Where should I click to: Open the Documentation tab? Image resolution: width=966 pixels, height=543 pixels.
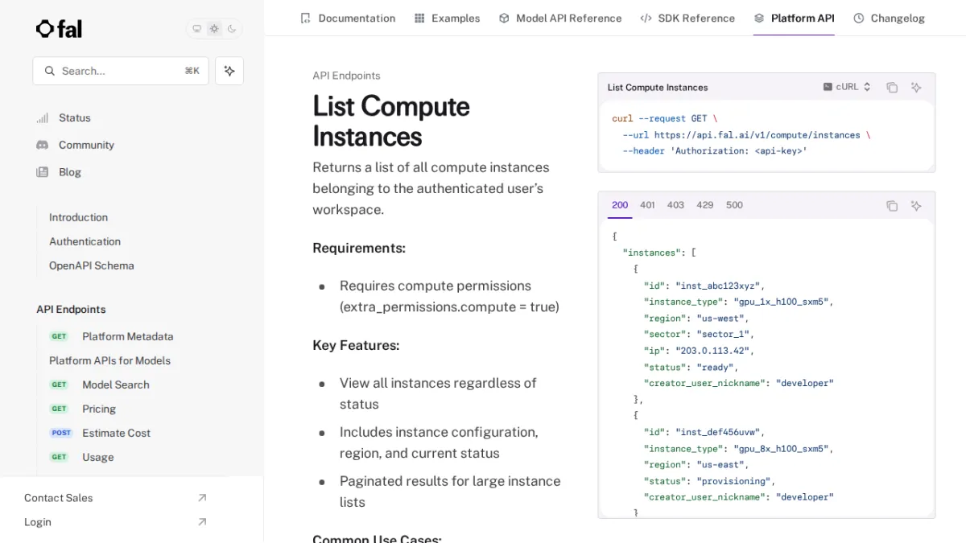(x=348, y=18)
